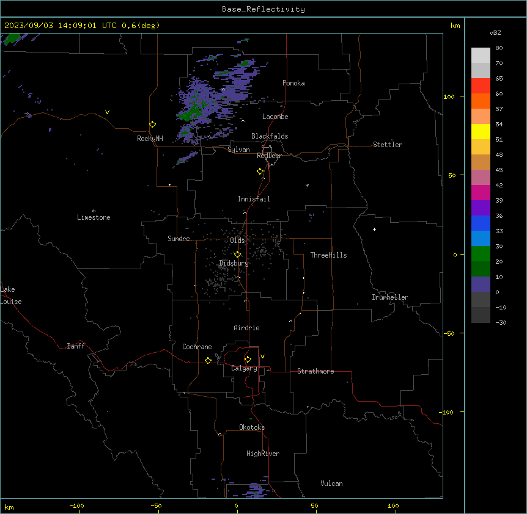Click the white plus marker west of Drumheller
The height and width of the screenshot is (514, 527).
(x=374, y=229)
